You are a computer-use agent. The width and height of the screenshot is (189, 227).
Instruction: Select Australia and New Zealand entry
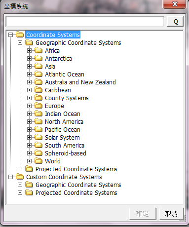point(80,82)
